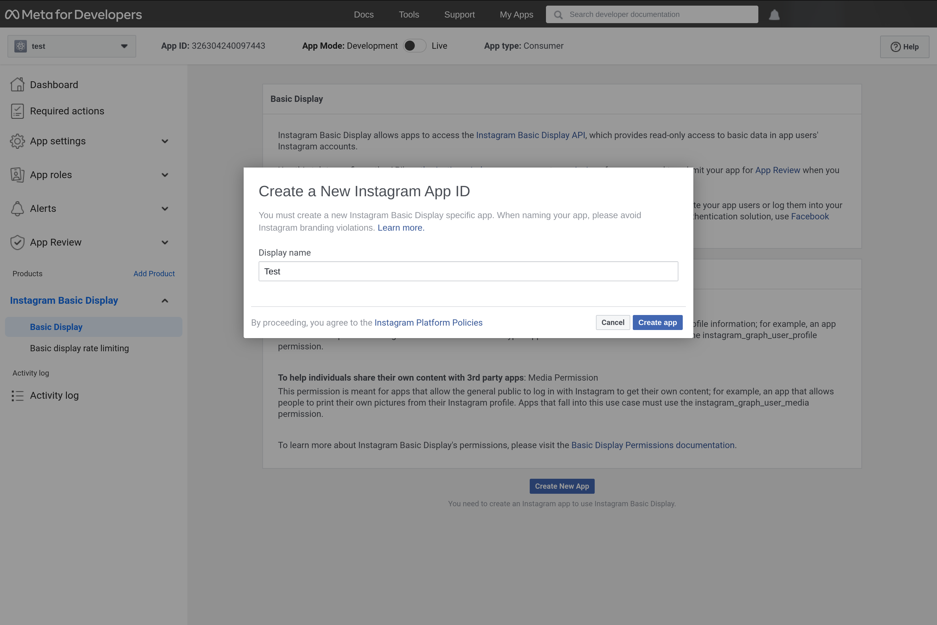937x625 pixels.
Task: Cancel the Instagram App ID dialog
Action: (613, 322)
